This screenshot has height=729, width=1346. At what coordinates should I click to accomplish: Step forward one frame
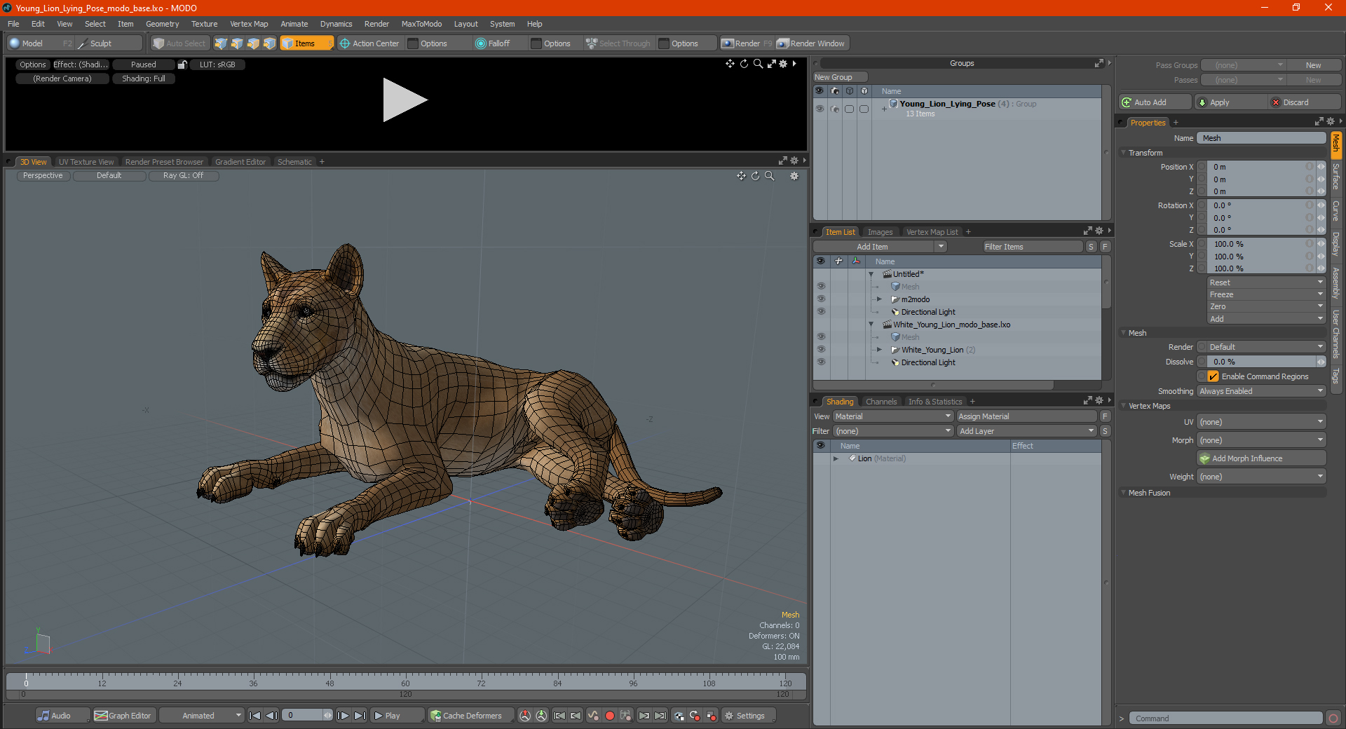pyautogui.click(x=343, y=716)
